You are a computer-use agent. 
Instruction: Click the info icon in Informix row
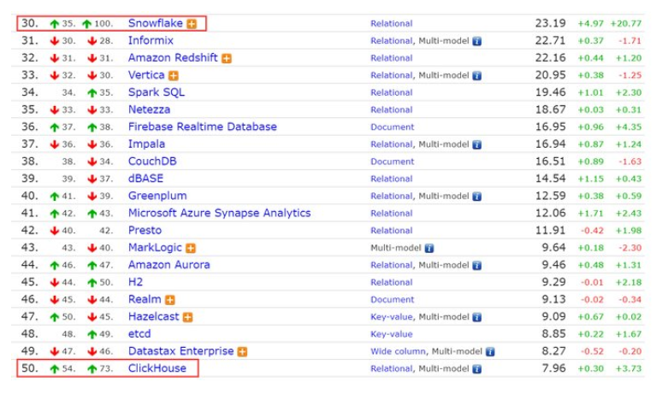point(477,41)
